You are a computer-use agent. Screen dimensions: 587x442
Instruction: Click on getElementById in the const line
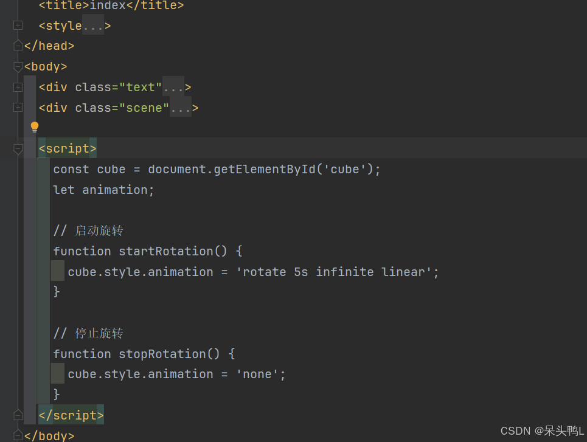[265, 169]
